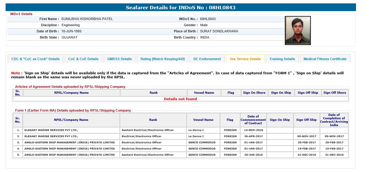Click the INDoS No. value in details panel
The width and height of the screenshot is (369, 172).
208,19
